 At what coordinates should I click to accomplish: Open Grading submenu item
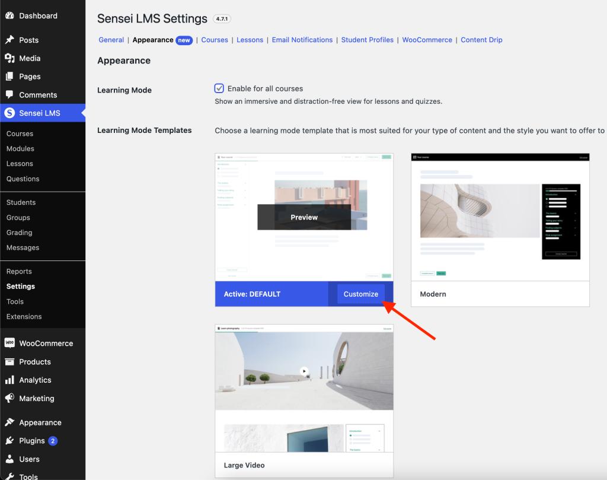[x=20, y=233]
